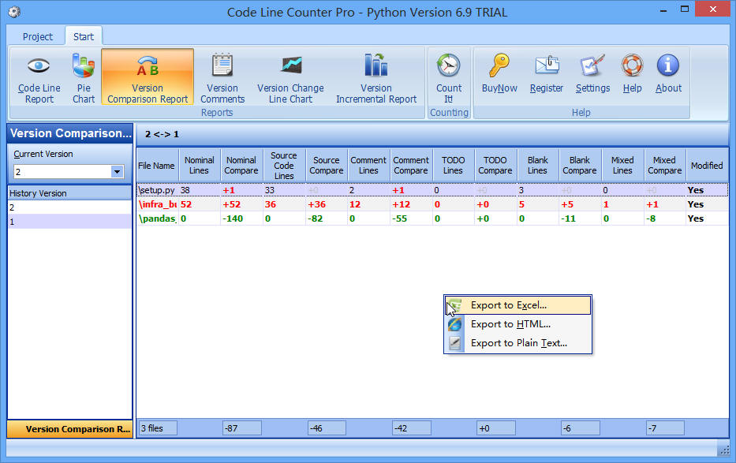Open the Code Line Report
This screenshot has width=736, height=463.
[39, 78]
